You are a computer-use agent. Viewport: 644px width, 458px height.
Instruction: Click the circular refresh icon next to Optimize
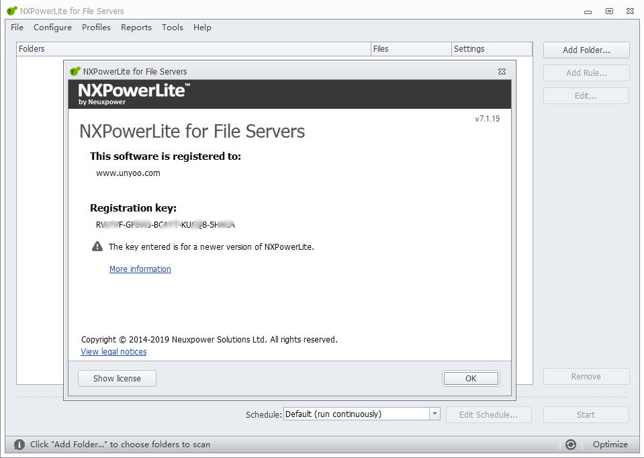click(571, 445)
